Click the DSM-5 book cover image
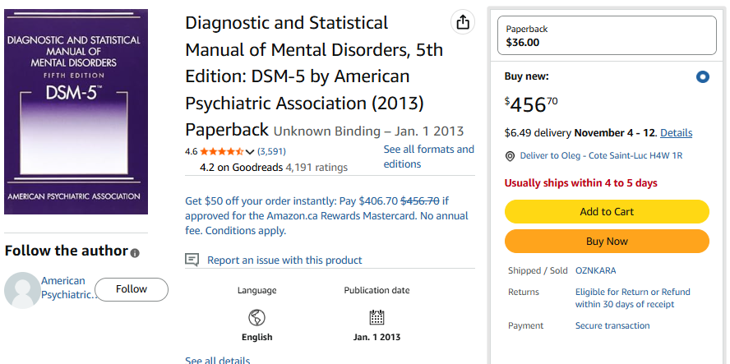730x364 pixels. [76, 112]
